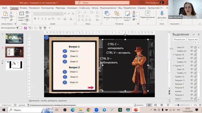Viewport: 202px width, 113px height.
Task: Expand the Шрифт dialog launcher
Action: pos(75,24)
